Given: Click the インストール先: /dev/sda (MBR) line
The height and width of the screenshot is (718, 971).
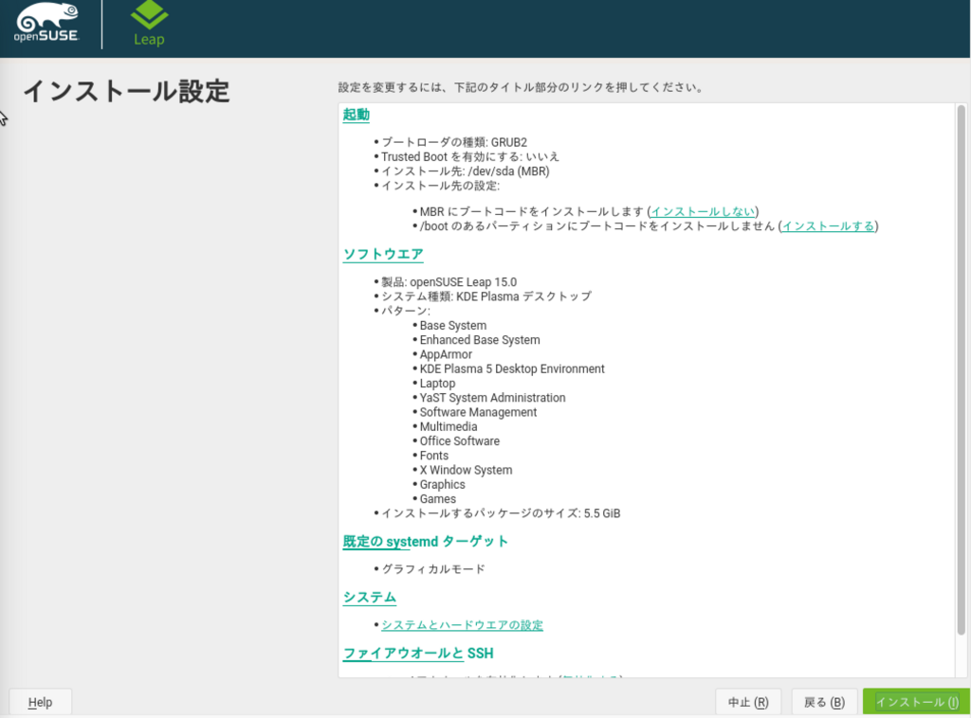Looking at the screenshot, I should 465,171.
